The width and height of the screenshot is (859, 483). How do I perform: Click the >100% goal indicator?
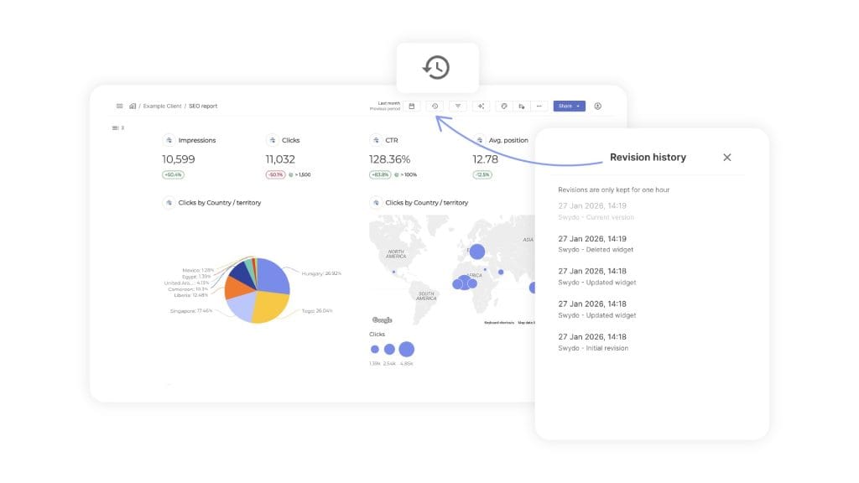406,174
